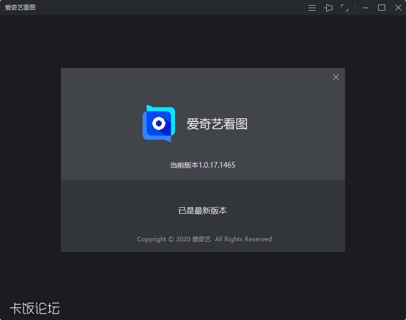Viewport: 406px width, 320px height.
Task: Open the hamburger menu in the title bar
Action: (312, 8)
